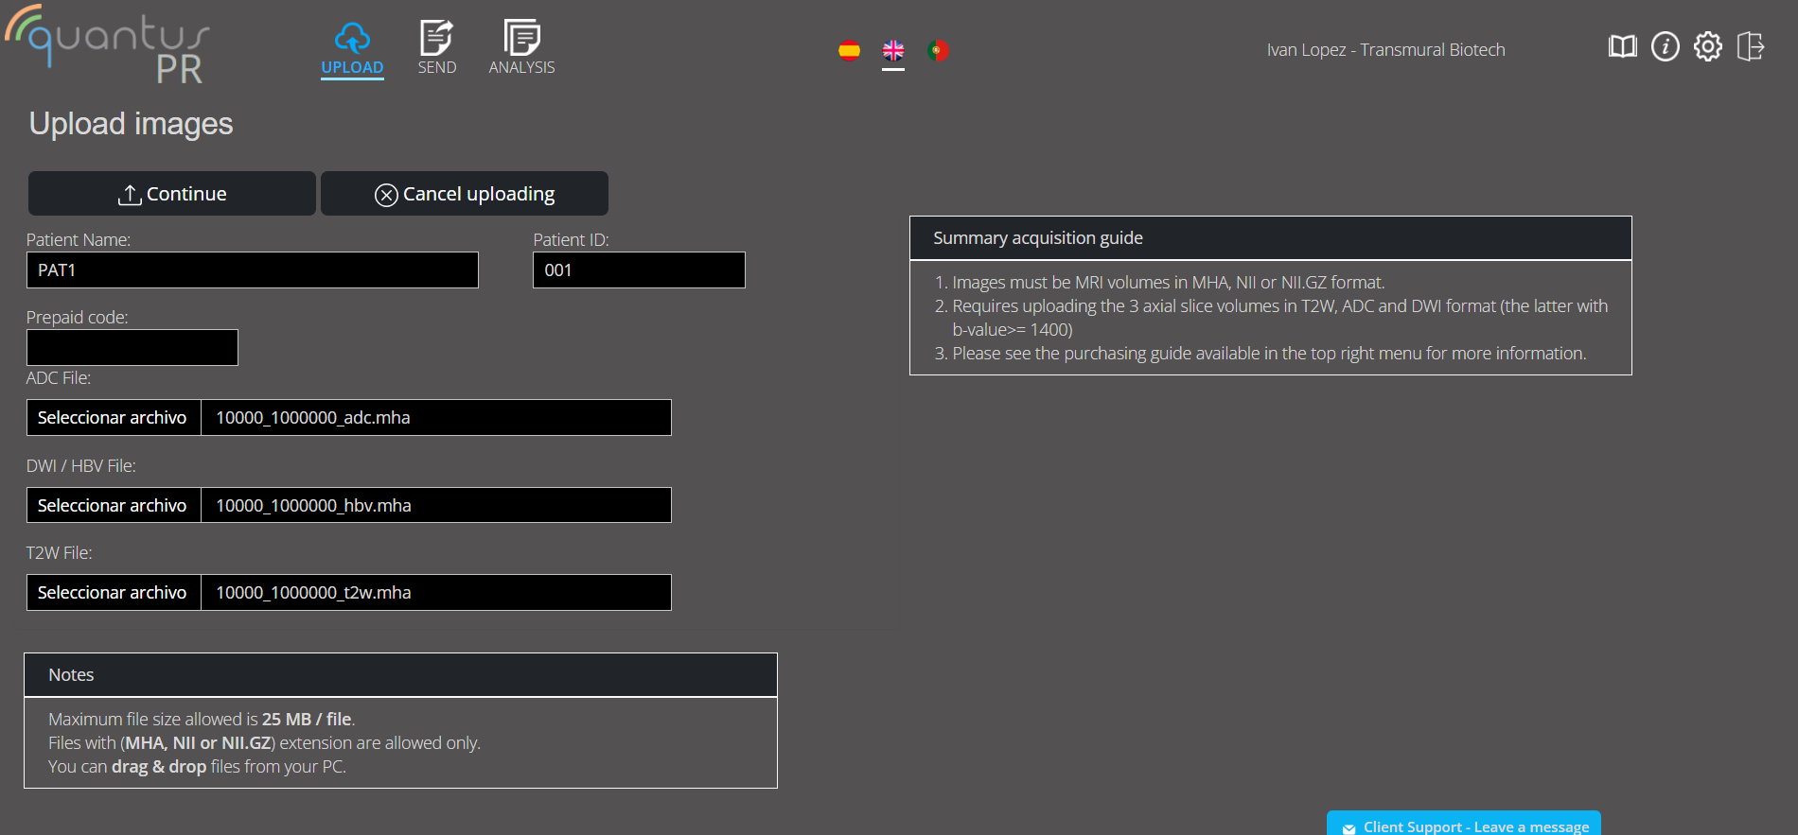Select the English UK flag
The height and width of the screenshot is (835, 1798).
point(893,50)
